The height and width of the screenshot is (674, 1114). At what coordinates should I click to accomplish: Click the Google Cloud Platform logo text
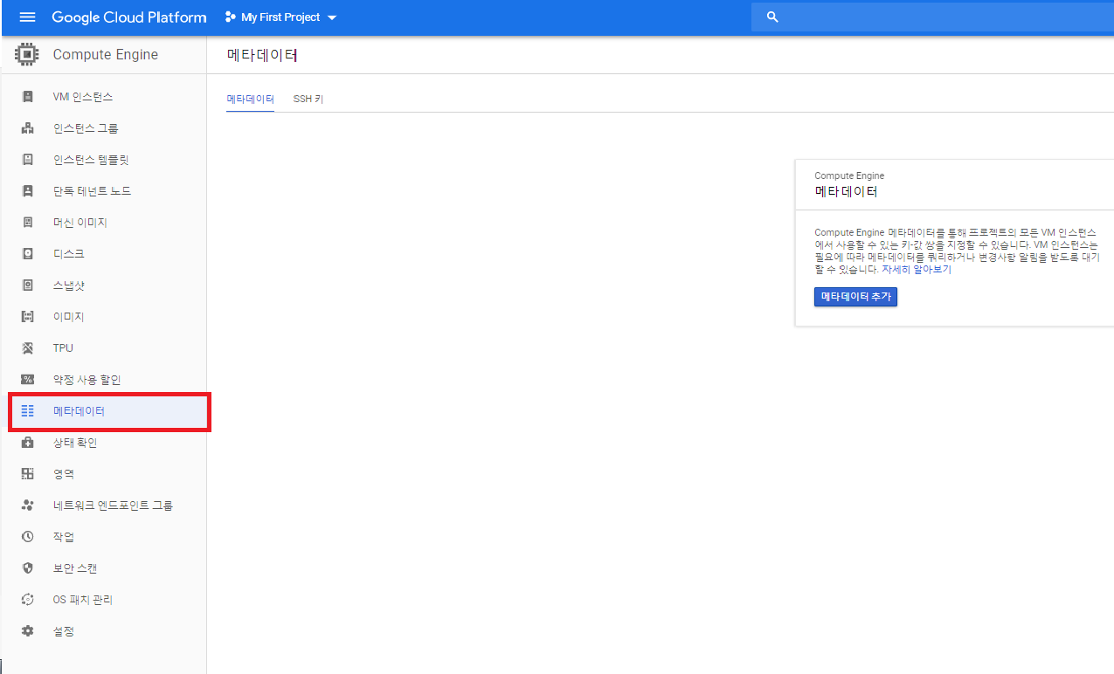click(129, 17)
